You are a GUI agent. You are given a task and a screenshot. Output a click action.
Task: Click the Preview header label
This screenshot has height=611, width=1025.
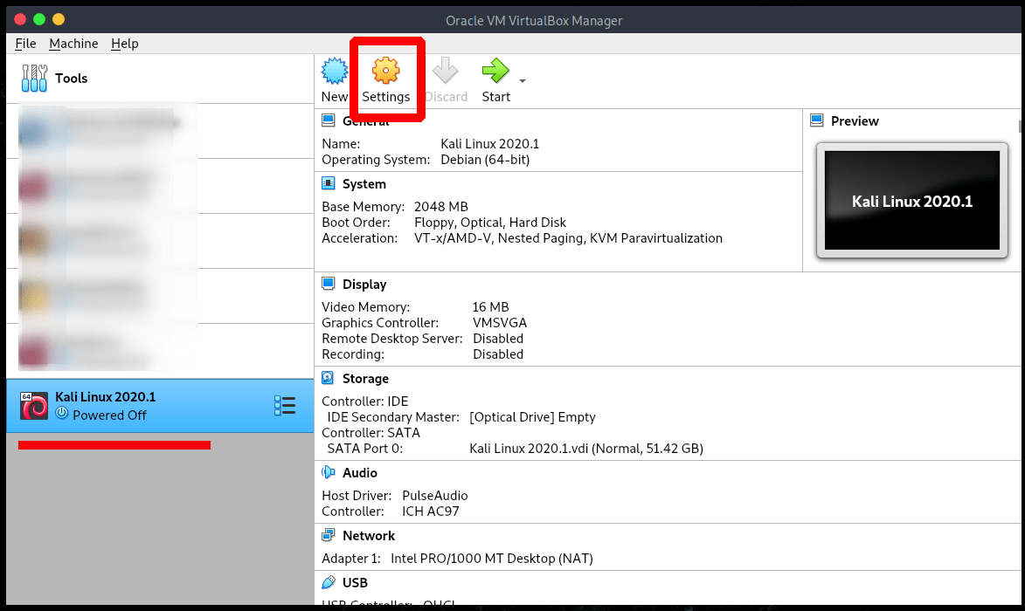(855, 120)
